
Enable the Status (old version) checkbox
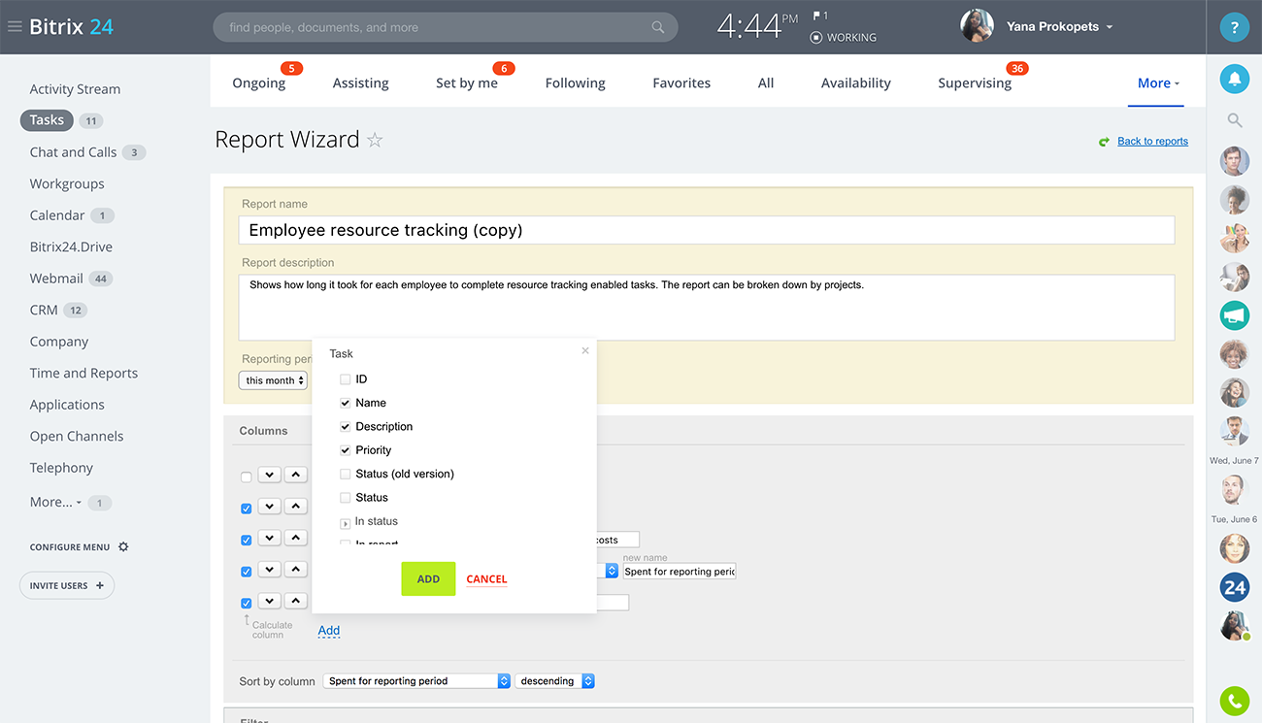pos(345,475)
